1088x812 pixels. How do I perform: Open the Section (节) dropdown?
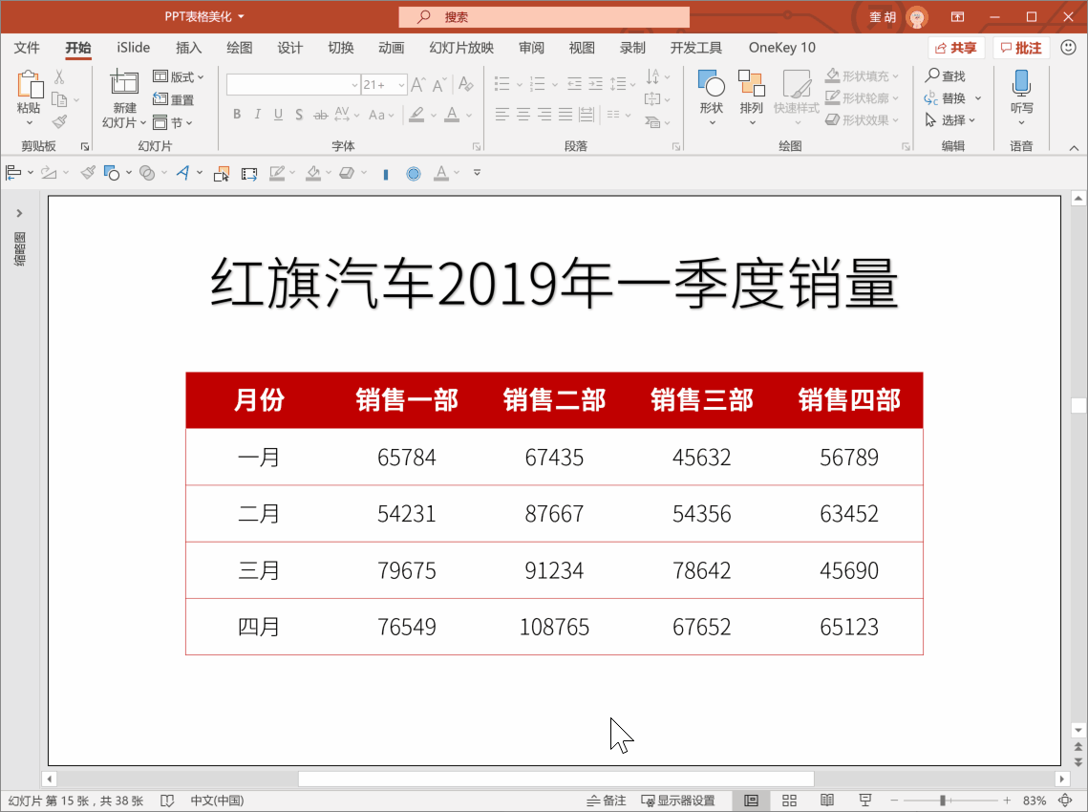tap(173, 123)
